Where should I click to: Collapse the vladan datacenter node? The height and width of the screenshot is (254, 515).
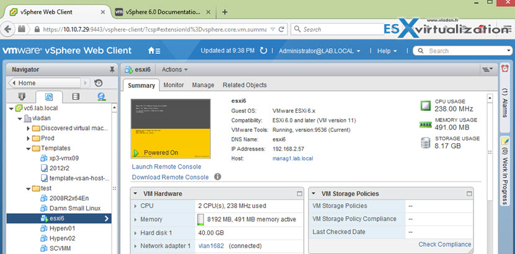coord(20,118)
